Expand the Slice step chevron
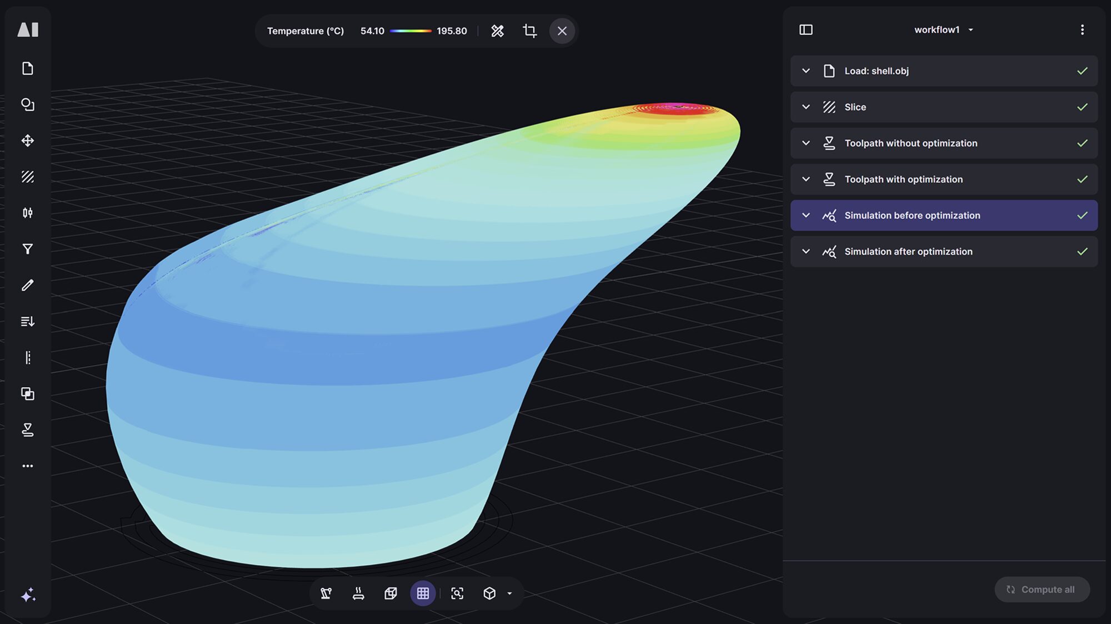1111x624 pixels. tap(806, 107)
